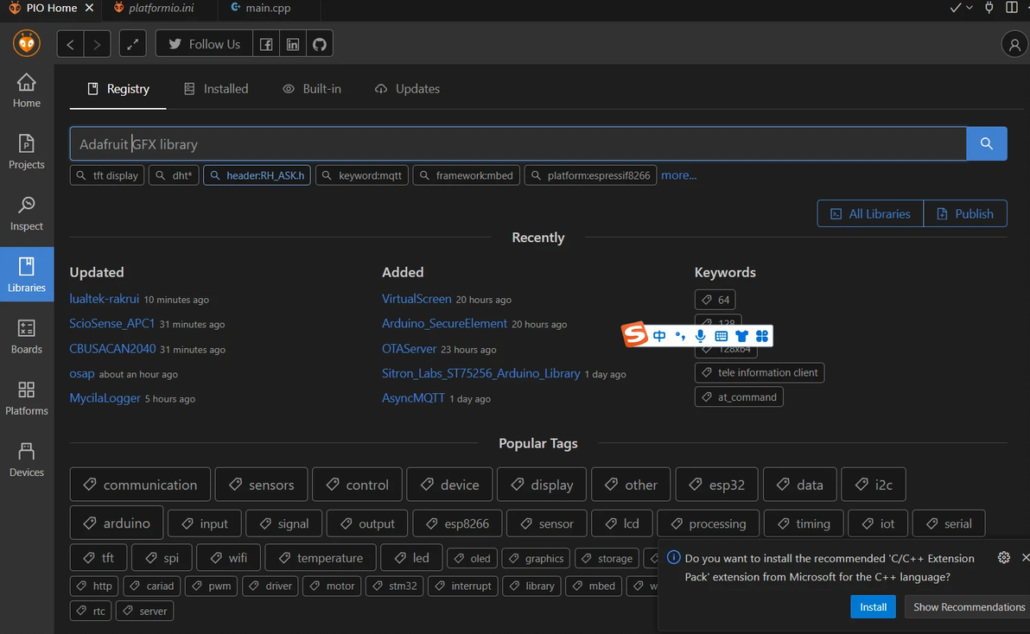Click the All Libraries button

point(870,213)
